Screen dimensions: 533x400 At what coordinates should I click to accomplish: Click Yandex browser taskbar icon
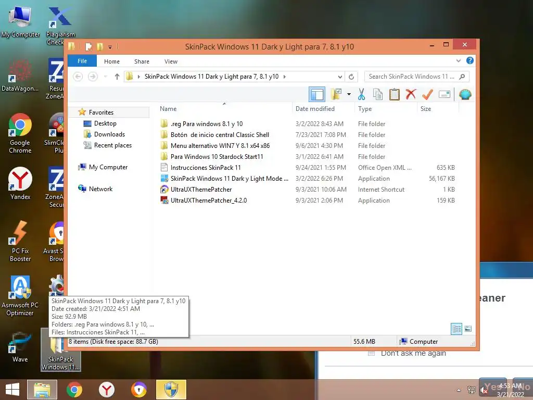[106, 390]
